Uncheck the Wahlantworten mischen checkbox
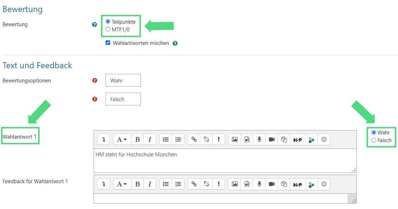398x209 pixels. 108,43
